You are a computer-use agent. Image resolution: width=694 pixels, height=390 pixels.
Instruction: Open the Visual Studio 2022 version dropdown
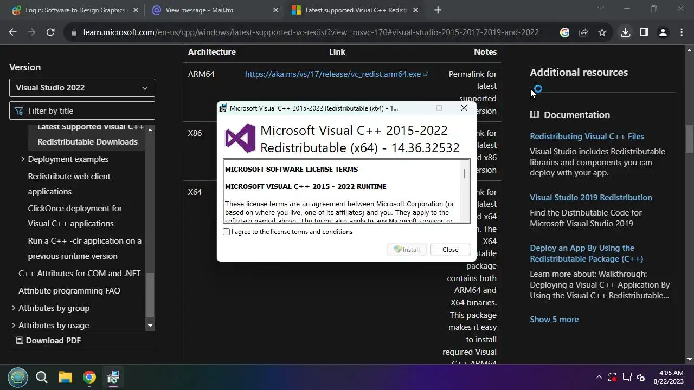click(82, 88)
